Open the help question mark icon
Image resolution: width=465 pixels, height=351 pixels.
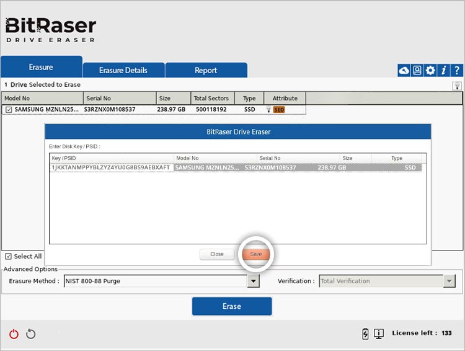click(x=457, y=70)
